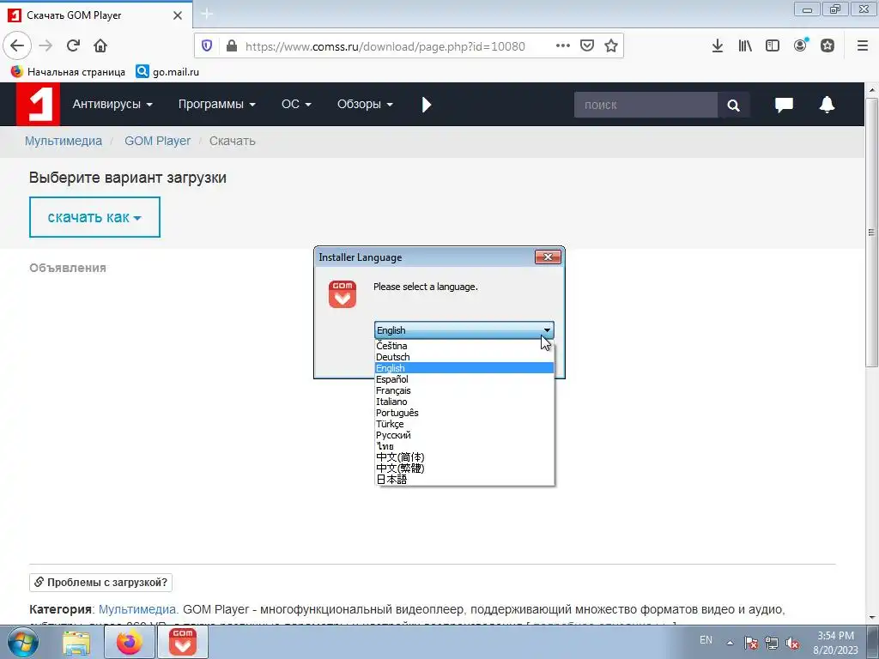This screenshot has height=659, width=879.
Task: Click the muted speaker tray icon
Action: click(792, 643)
